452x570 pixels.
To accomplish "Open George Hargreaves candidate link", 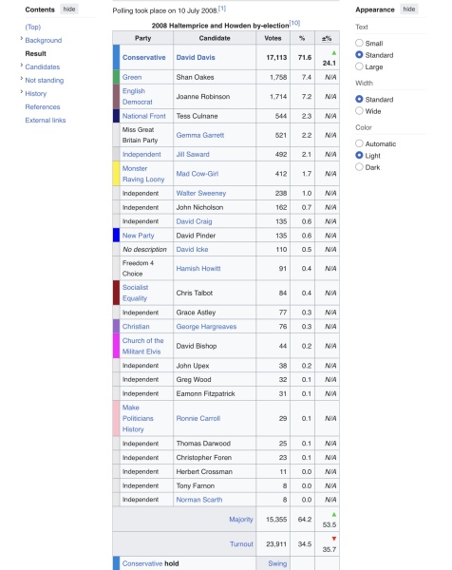I will 206,327.
